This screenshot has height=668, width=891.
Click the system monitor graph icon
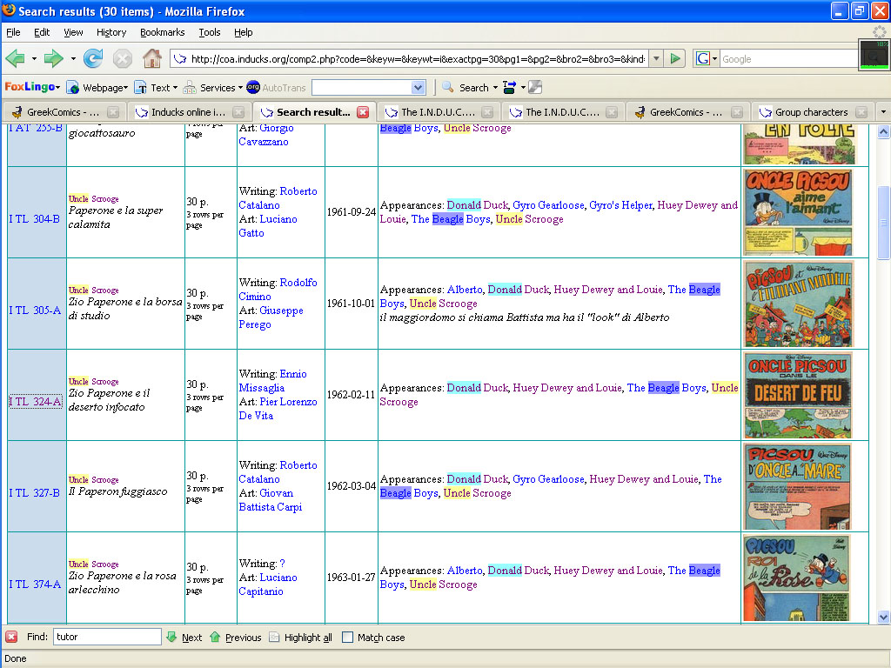coord(874,55)
